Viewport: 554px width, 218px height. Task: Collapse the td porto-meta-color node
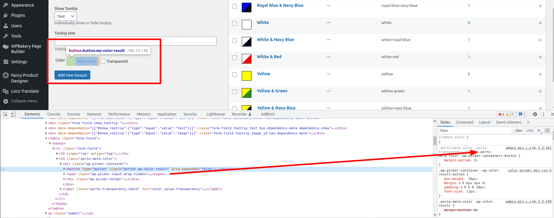click(57, 159)
